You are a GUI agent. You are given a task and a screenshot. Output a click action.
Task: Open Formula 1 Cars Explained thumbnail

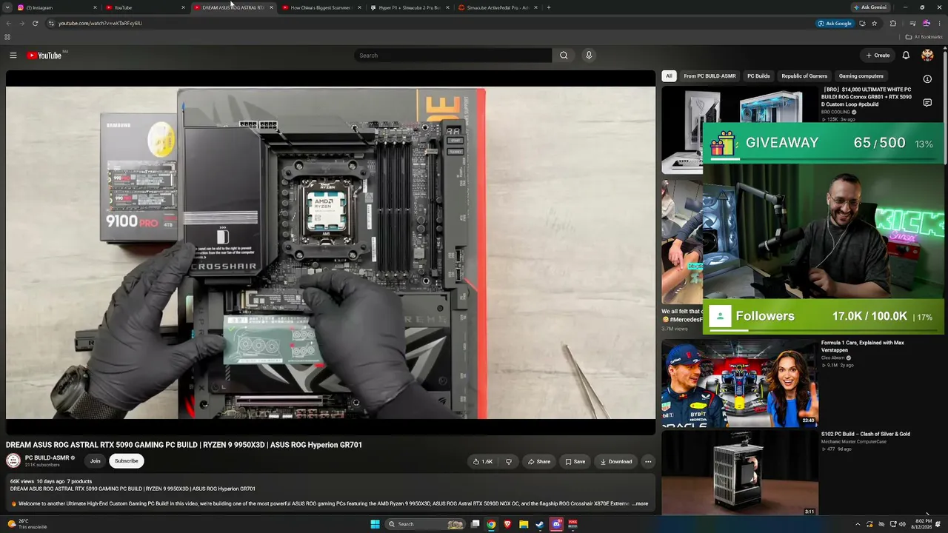[x=740, y=382]
